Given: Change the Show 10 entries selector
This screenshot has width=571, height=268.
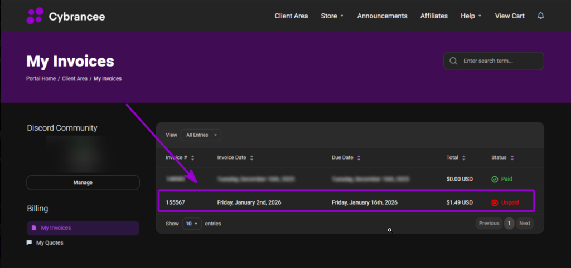Looking at the screenshot, I should (x=192, y=224).
